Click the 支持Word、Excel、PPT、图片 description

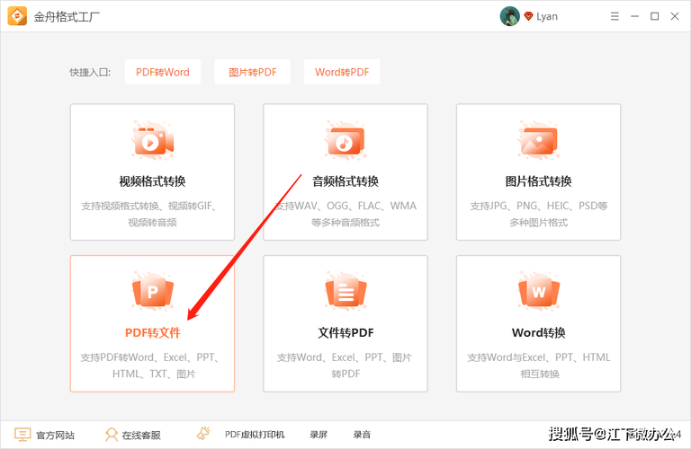click(x=345, y=357)
